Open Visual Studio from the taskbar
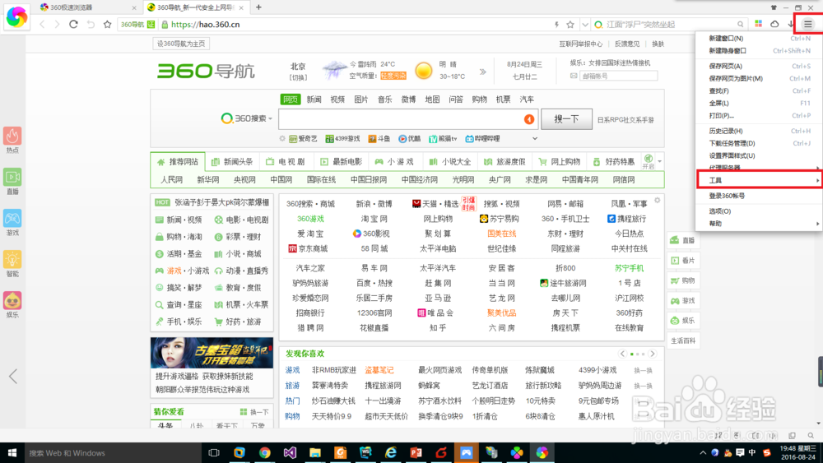The image size is (823, 463). tap(290, 452)
